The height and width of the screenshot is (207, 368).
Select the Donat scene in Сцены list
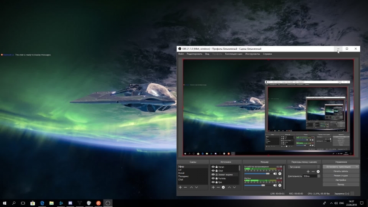pyautogui.click(x=192, y=173)
